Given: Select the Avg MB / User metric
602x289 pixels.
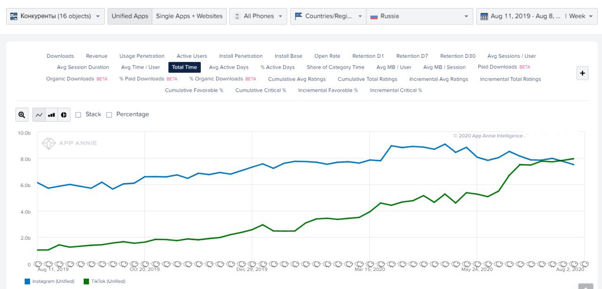Looking at the screenshot, I should tap(394, 67).
